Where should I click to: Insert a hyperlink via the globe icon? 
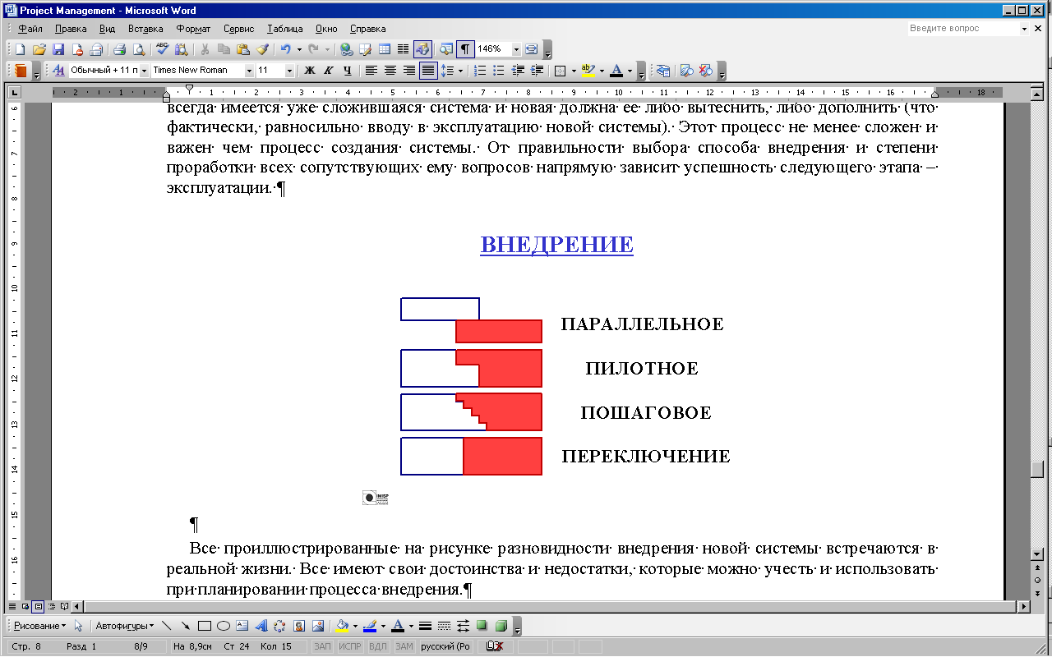coord(346,49)
